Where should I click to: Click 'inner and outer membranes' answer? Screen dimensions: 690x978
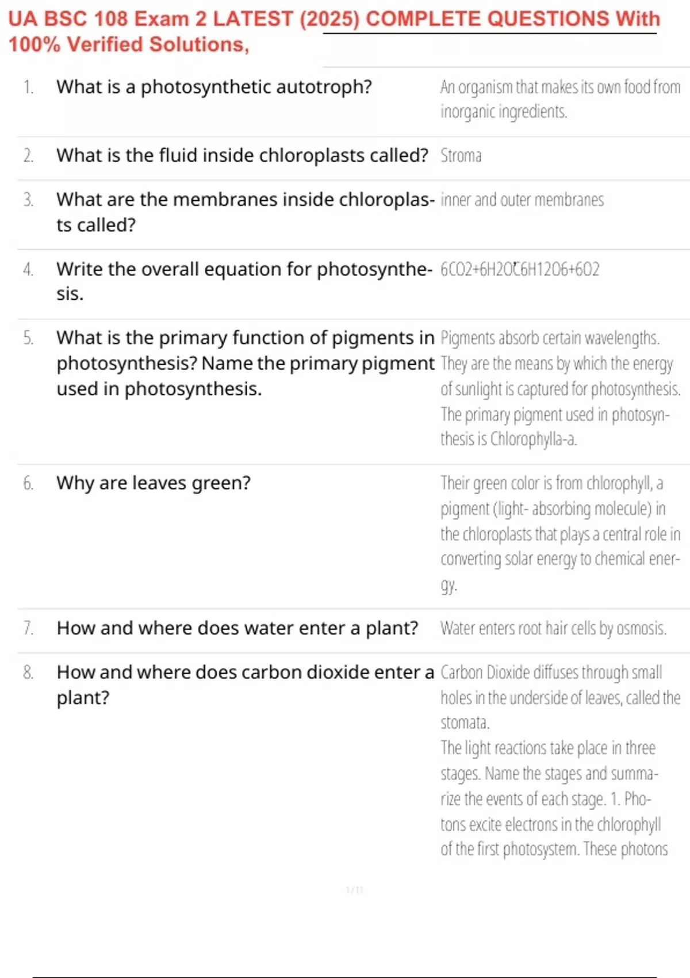pos(522,200)
